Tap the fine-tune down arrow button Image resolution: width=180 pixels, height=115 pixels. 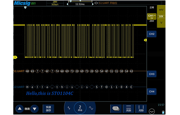point(34,109)
